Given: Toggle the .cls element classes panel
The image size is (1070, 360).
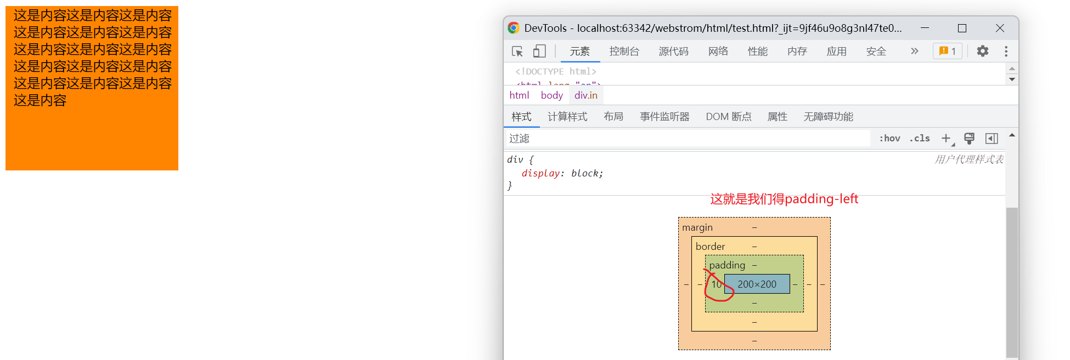Looking at the screenshot, I should point(920,139).
